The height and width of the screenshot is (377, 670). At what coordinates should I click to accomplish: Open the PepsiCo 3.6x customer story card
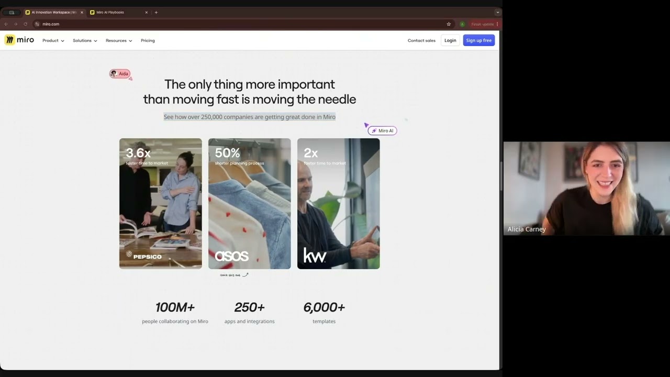[160, 204]
